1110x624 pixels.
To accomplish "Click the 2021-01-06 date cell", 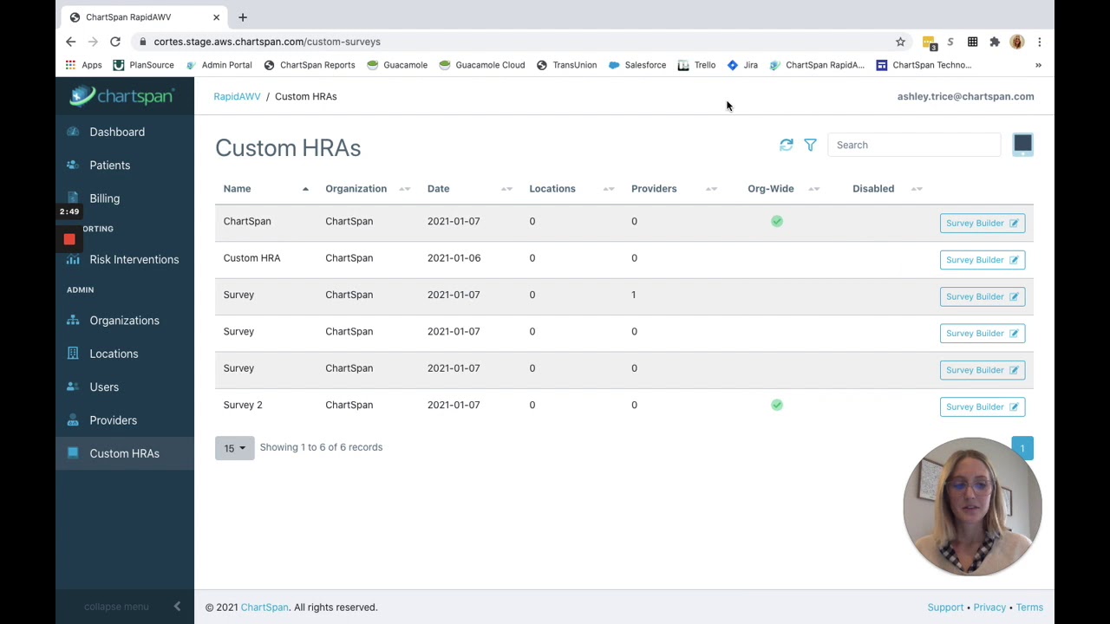I will (454, 258).
